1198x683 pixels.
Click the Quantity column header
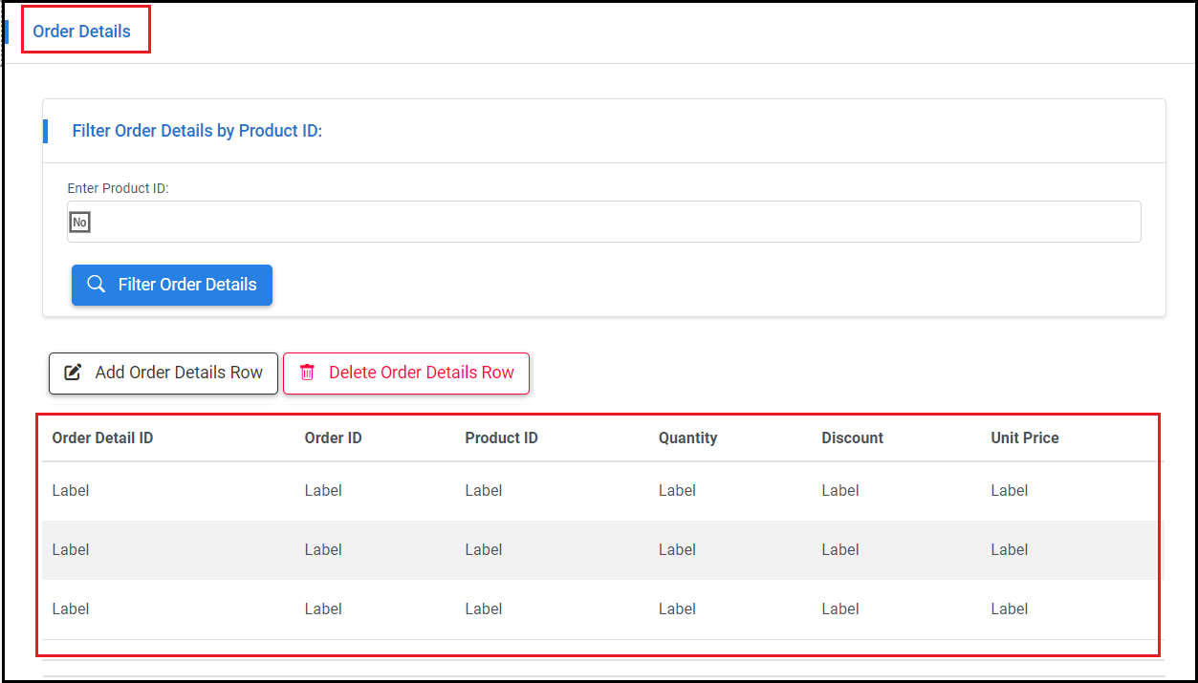687,438
